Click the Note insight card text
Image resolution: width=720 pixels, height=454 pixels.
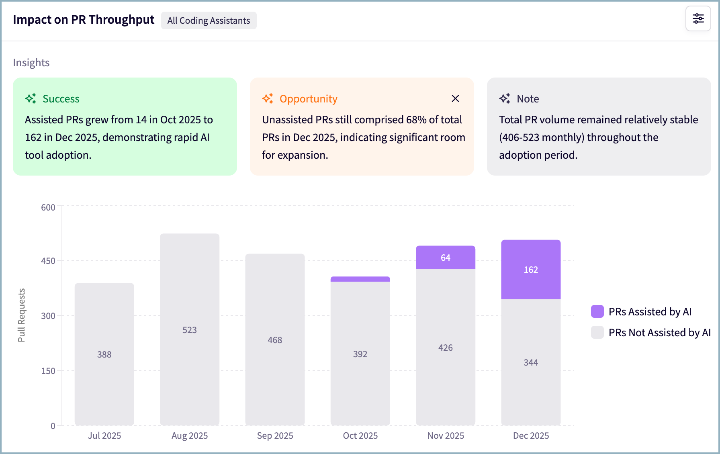point(598,137)
